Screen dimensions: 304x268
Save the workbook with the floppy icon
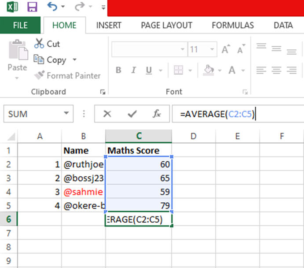32,7
